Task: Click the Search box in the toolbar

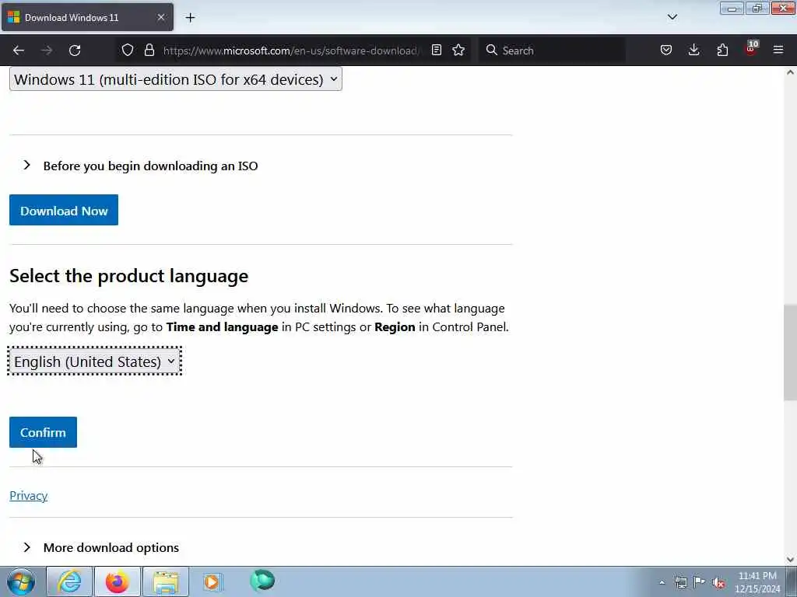Action: click(552, 51)
